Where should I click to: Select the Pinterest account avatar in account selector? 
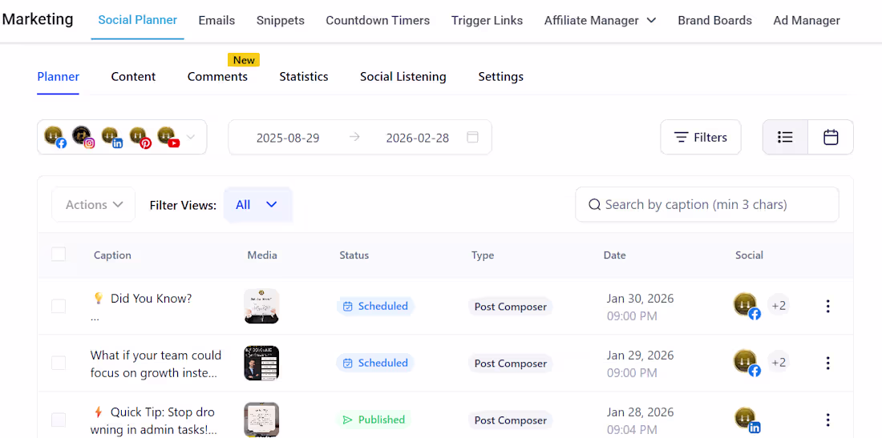point(140,136)
